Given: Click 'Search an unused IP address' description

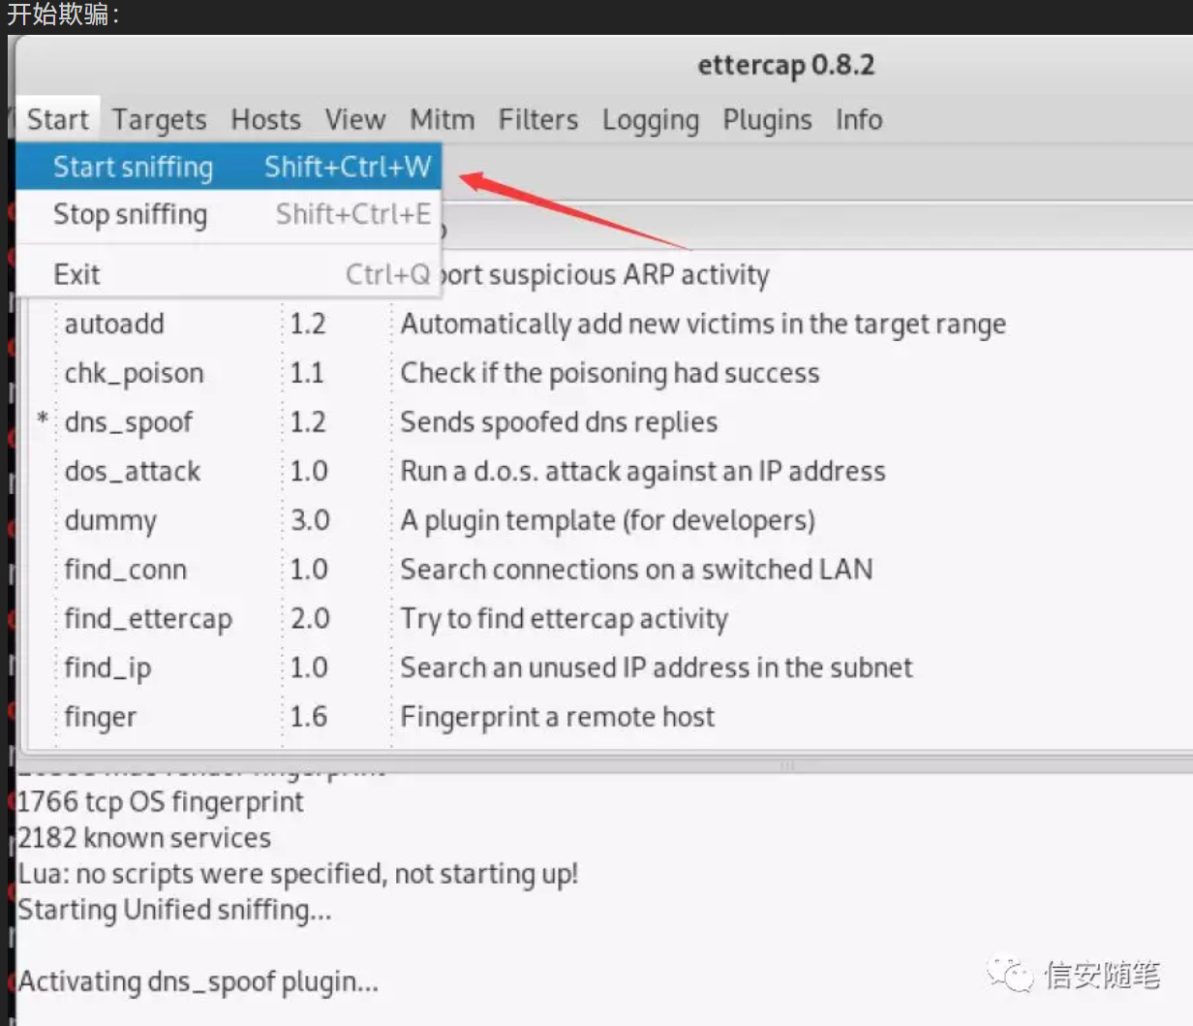Looking at the screenshot, I should (x=657, y=668).
